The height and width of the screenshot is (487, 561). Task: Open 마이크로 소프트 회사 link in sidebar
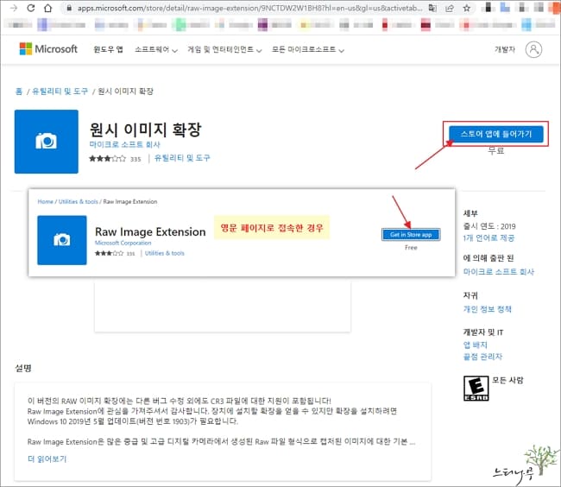click(498, 272)
